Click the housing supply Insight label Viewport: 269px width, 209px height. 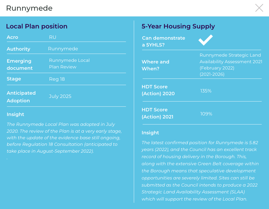[150, 133]
